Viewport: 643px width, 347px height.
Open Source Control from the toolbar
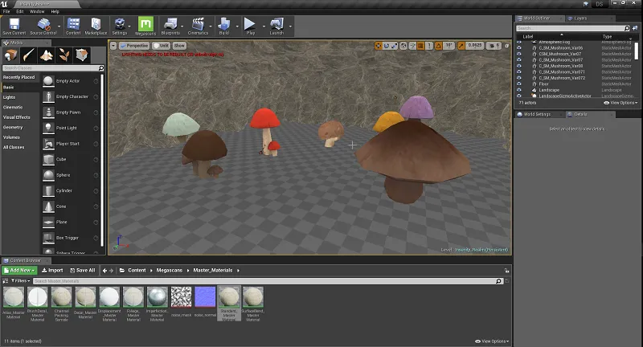[43, 27]
